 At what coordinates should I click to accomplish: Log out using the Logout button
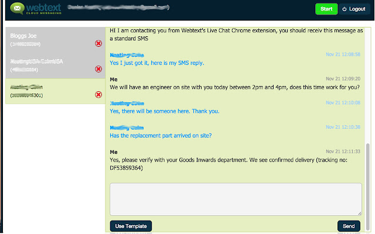click(x=354, y=9)
